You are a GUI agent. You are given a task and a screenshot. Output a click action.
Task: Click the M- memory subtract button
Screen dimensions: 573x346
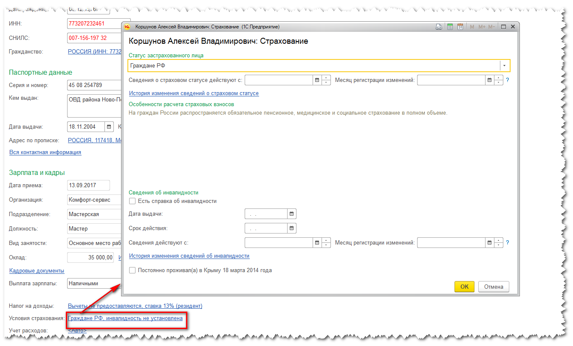(491, 27)
